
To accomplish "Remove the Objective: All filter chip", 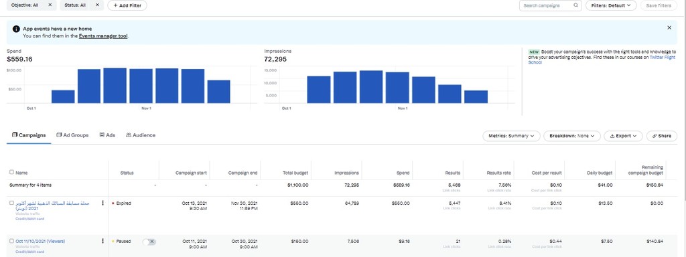I will [50, 5].
